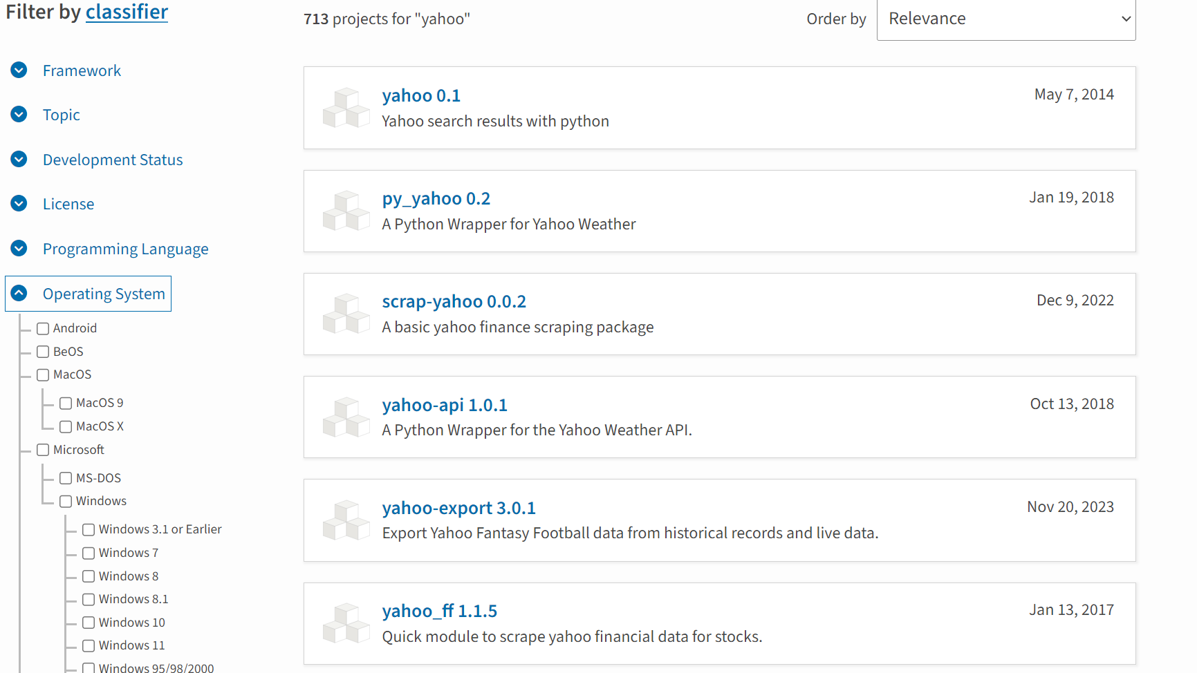This screenshot has height=673, width=1197.
Task: Tick the Windows 11 checkbox
Action: (x=89, y=646)
